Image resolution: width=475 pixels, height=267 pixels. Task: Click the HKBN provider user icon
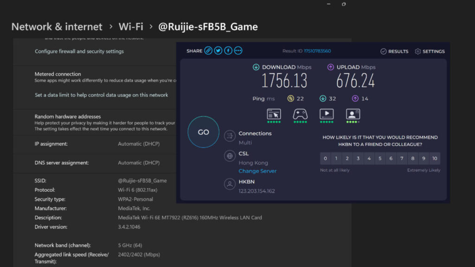230,184
